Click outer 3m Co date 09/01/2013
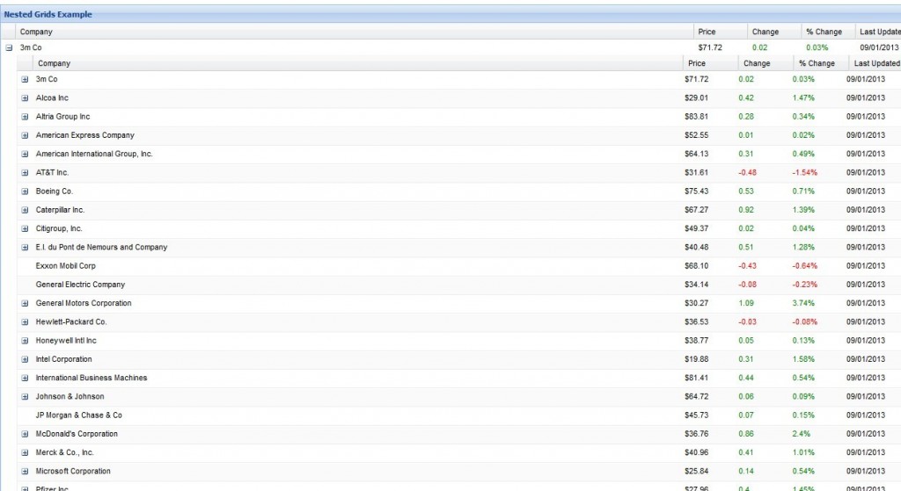This screenshot has height=491, width=901. [x=879, y=47]
